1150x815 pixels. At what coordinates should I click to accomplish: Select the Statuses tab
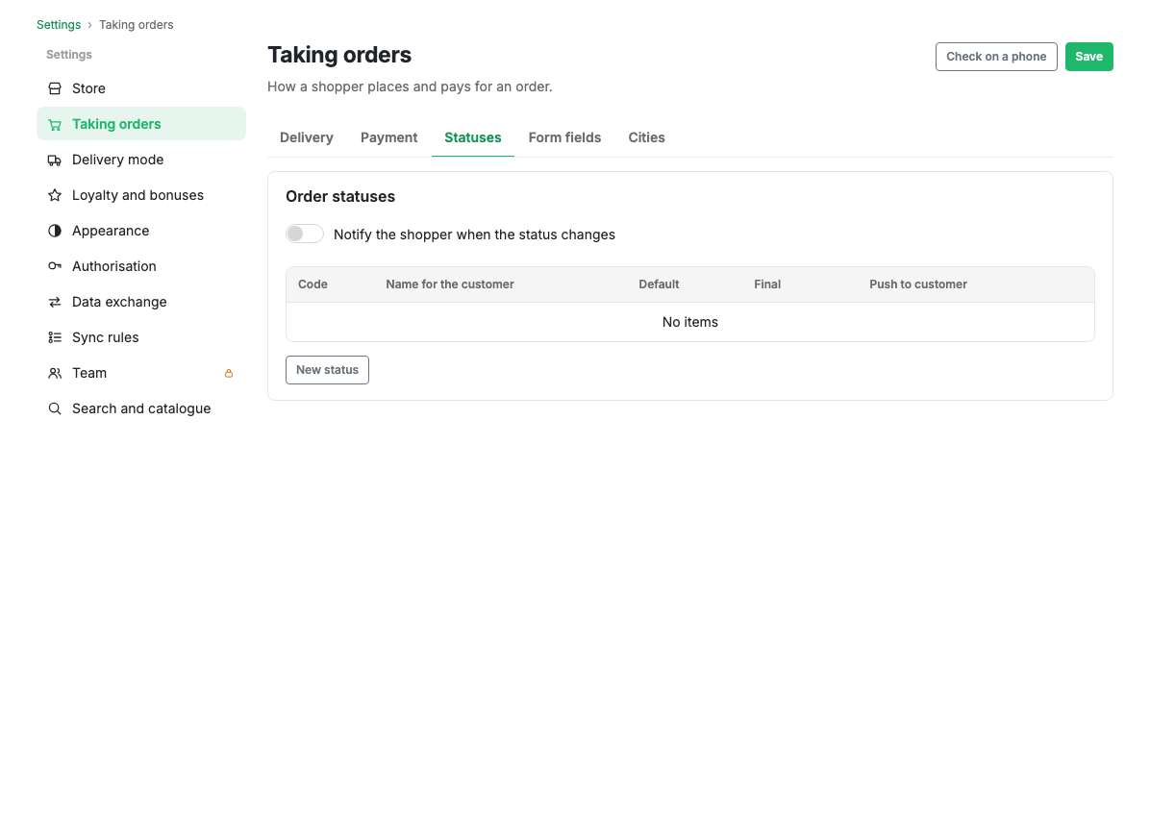pyautogui.click(x=473, y=137)
